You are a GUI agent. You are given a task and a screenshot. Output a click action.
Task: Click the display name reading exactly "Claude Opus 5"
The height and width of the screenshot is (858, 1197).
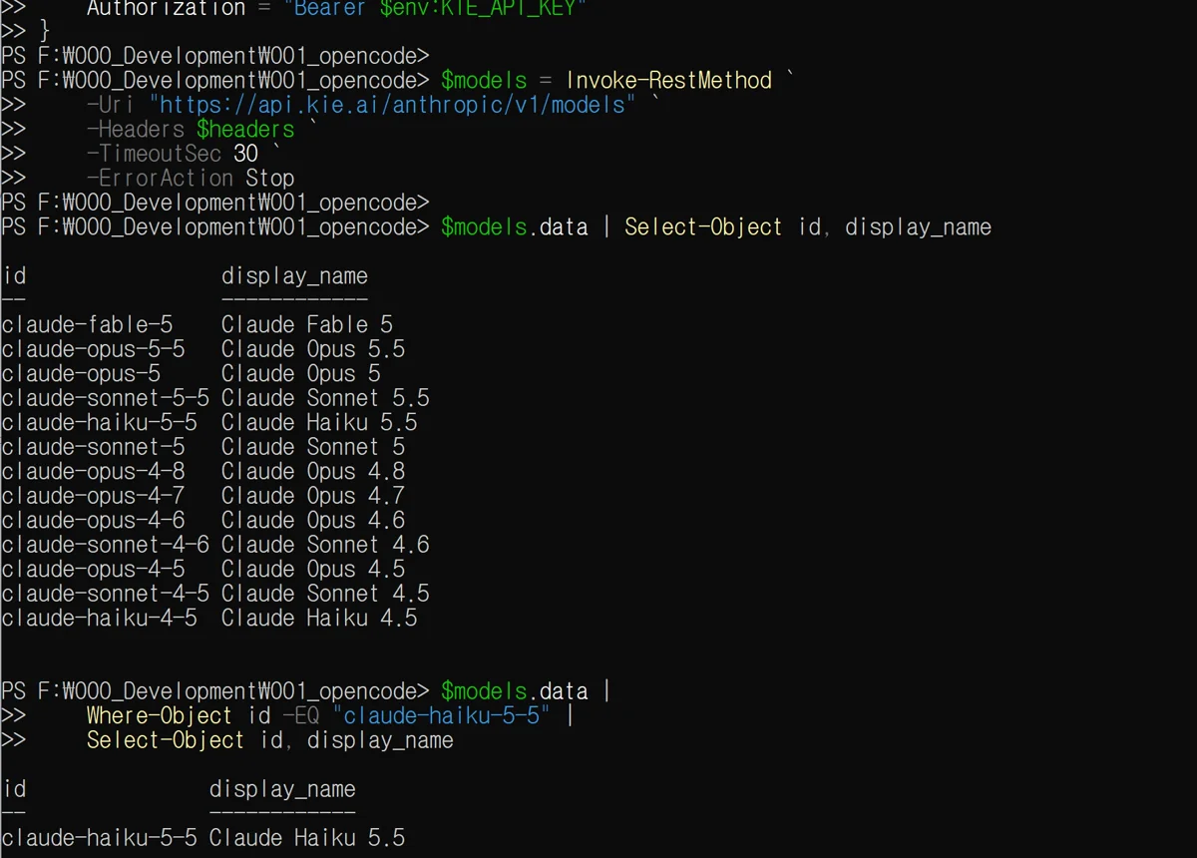tap(301, 374)
